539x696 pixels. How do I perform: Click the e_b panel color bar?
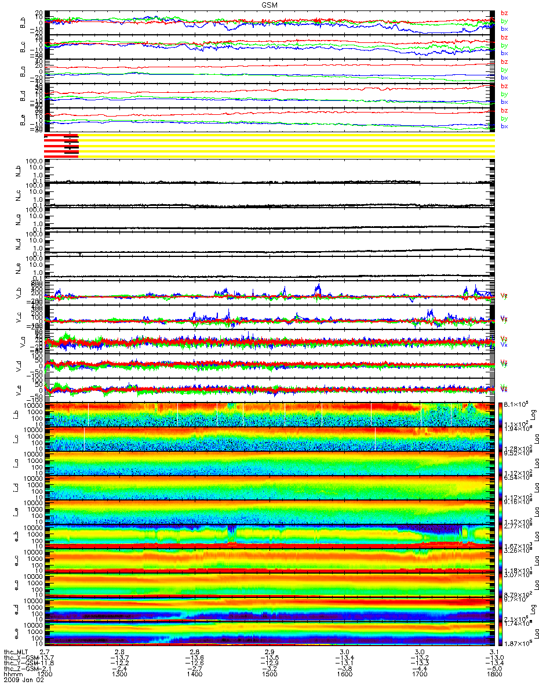501,536
